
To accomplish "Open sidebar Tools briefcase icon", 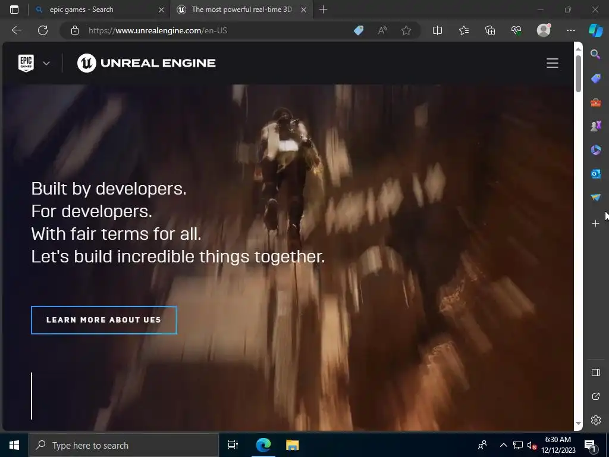I will click(x=595, y=102).
